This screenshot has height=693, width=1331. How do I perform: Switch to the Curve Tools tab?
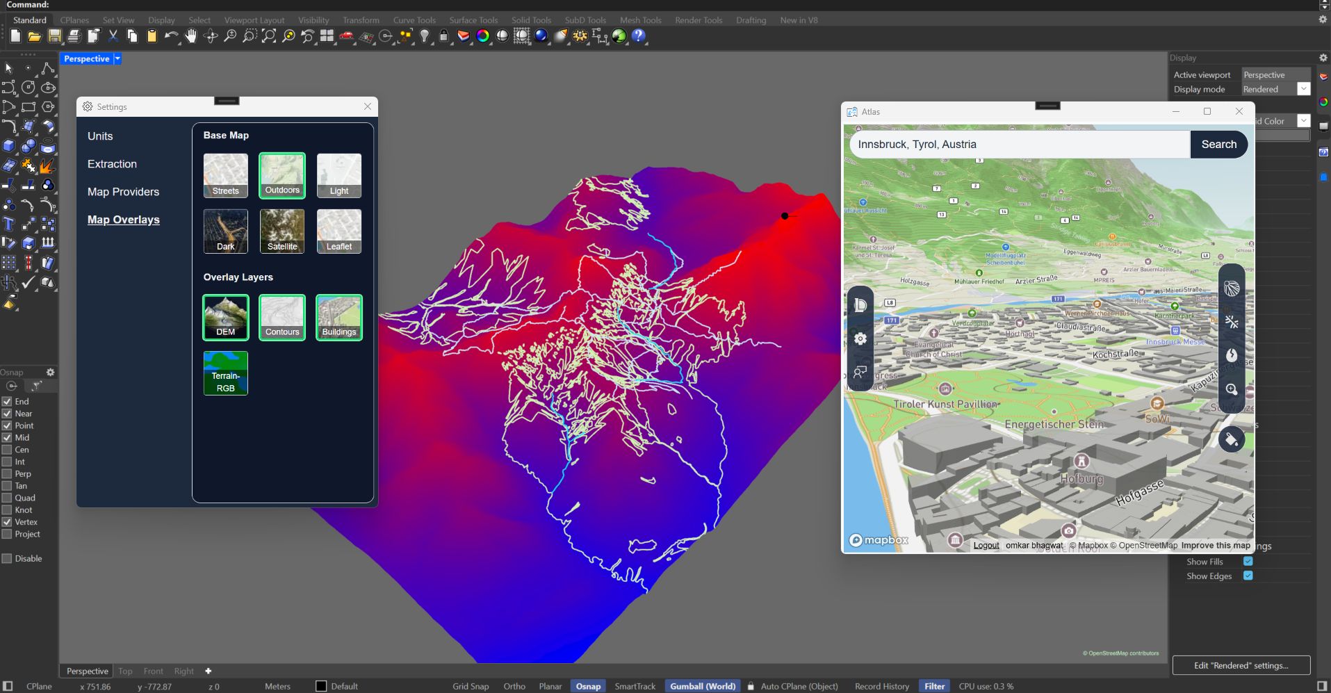414,20
